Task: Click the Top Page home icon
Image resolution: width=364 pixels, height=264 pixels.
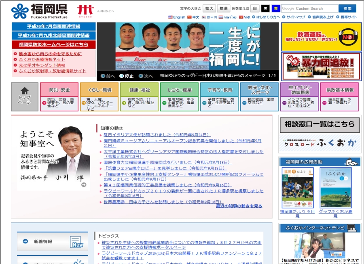Action: pyautogui.click(x=25, y=97)
